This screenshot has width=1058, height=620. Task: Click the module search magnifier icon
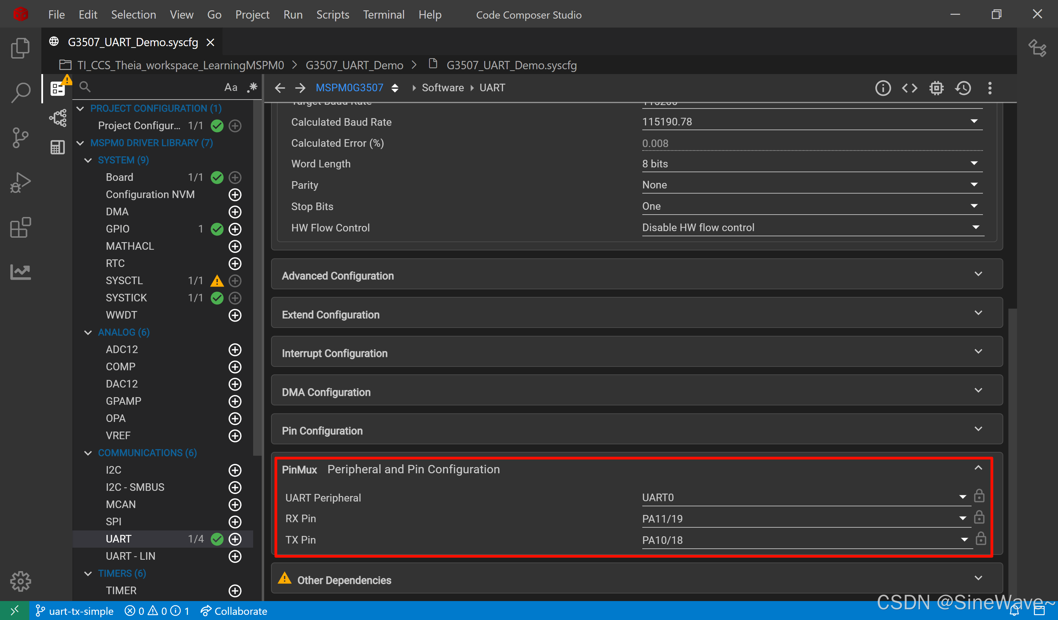coord(85,87)
